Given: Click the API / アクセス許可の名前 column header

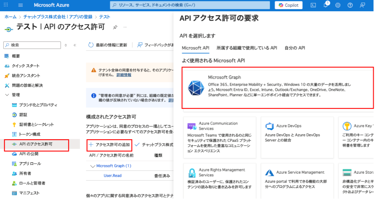Looking at the screenshot, I should [x=111, y=155].
